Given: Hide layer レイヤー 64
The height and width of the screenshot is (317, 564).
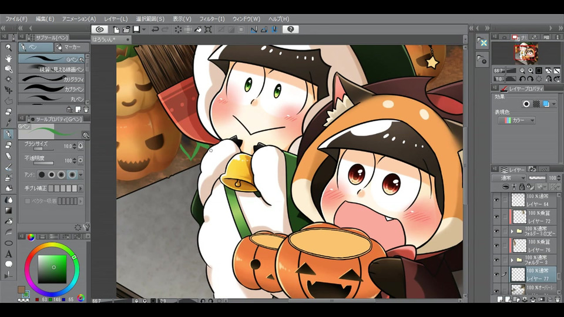Looking at the screenshot, I should (496, 200).
